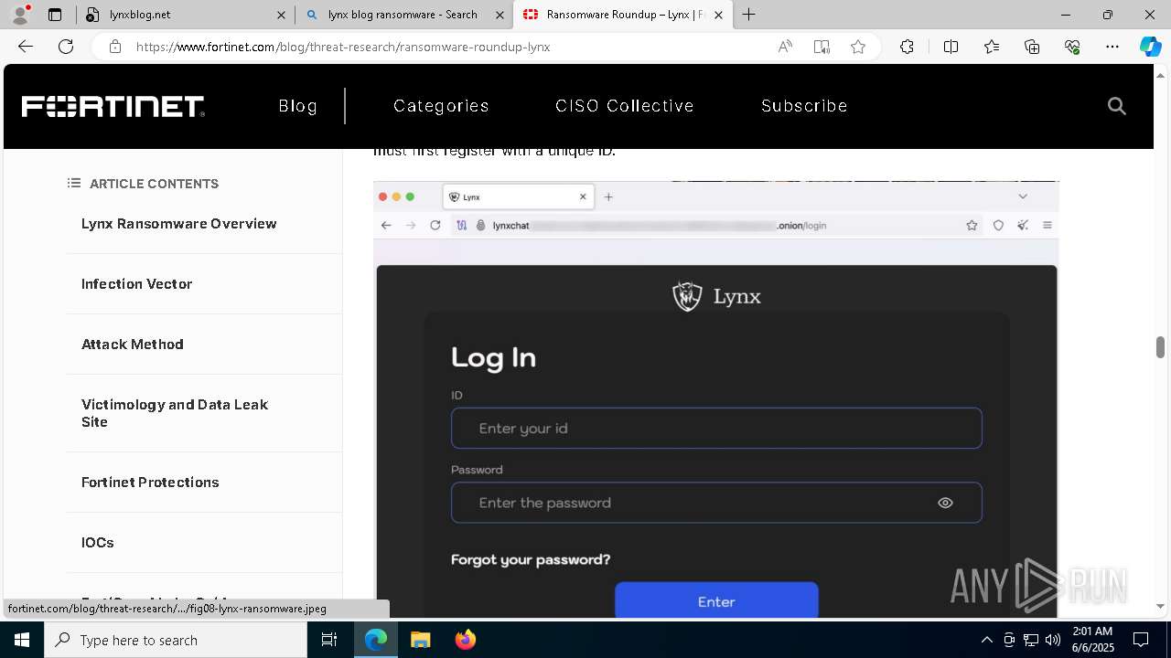Open the taskbar clock and date

point(1092,640)
